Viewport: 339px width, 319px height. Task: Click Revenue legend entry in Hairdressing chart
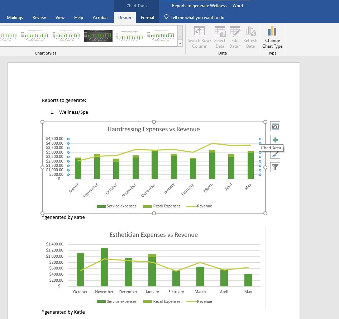pos(199,206)
